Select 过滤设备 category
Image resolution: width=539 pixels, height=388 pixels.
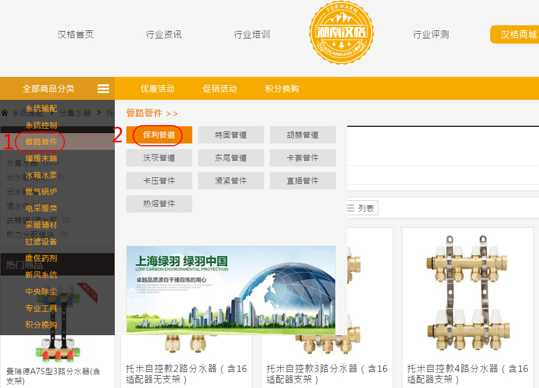click(x=41, y=242)
